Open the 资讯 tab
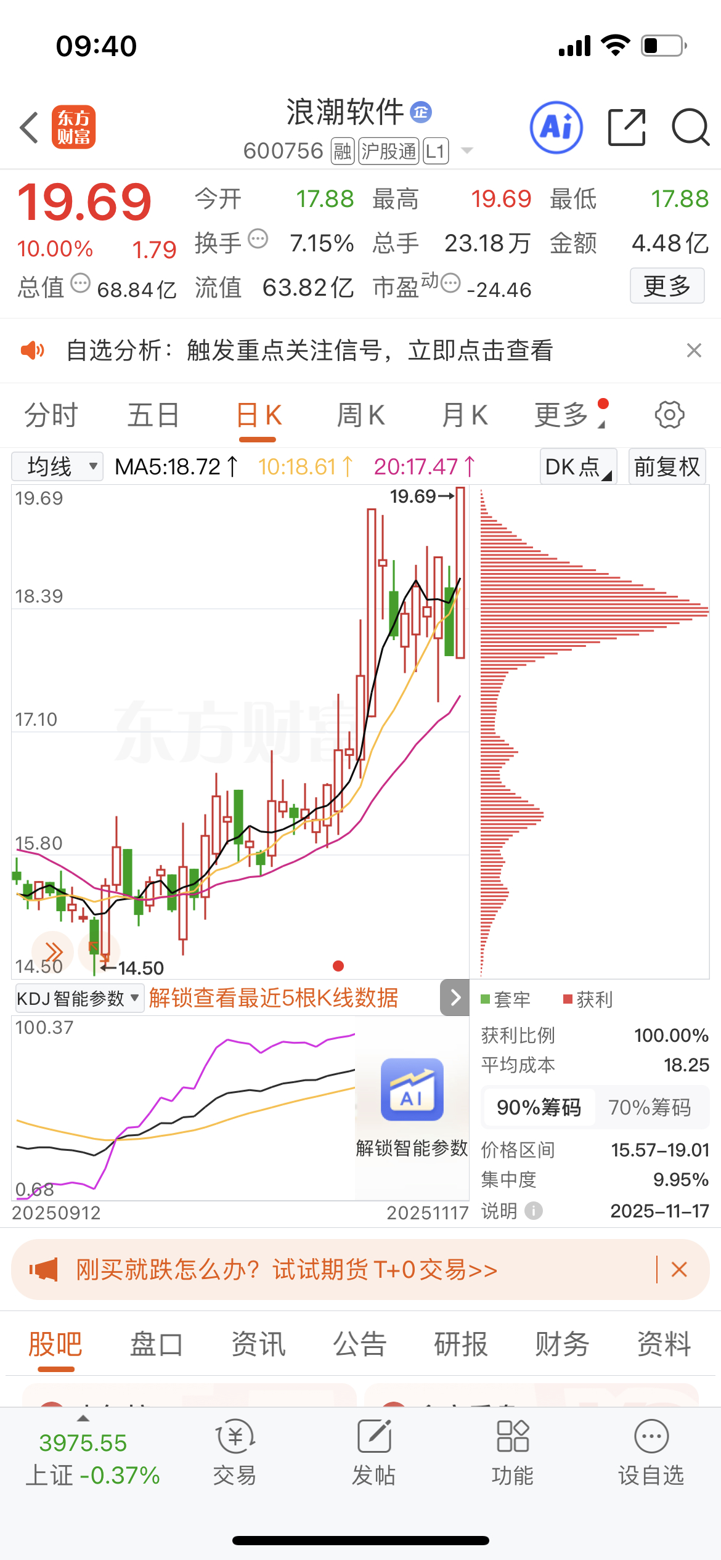 [258, 1344]
